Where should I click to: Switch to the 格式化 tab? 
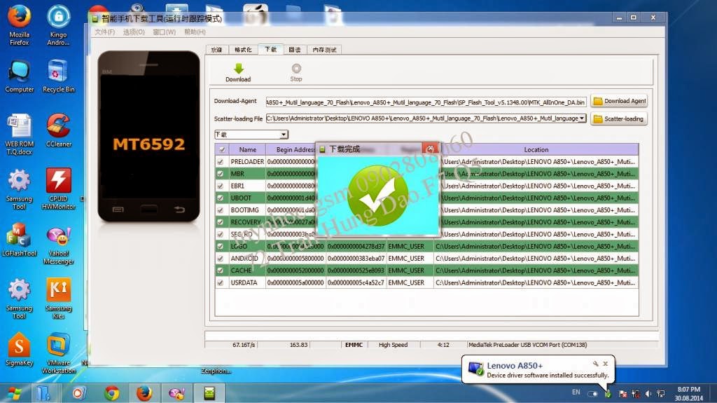click(x=243, y=50)
